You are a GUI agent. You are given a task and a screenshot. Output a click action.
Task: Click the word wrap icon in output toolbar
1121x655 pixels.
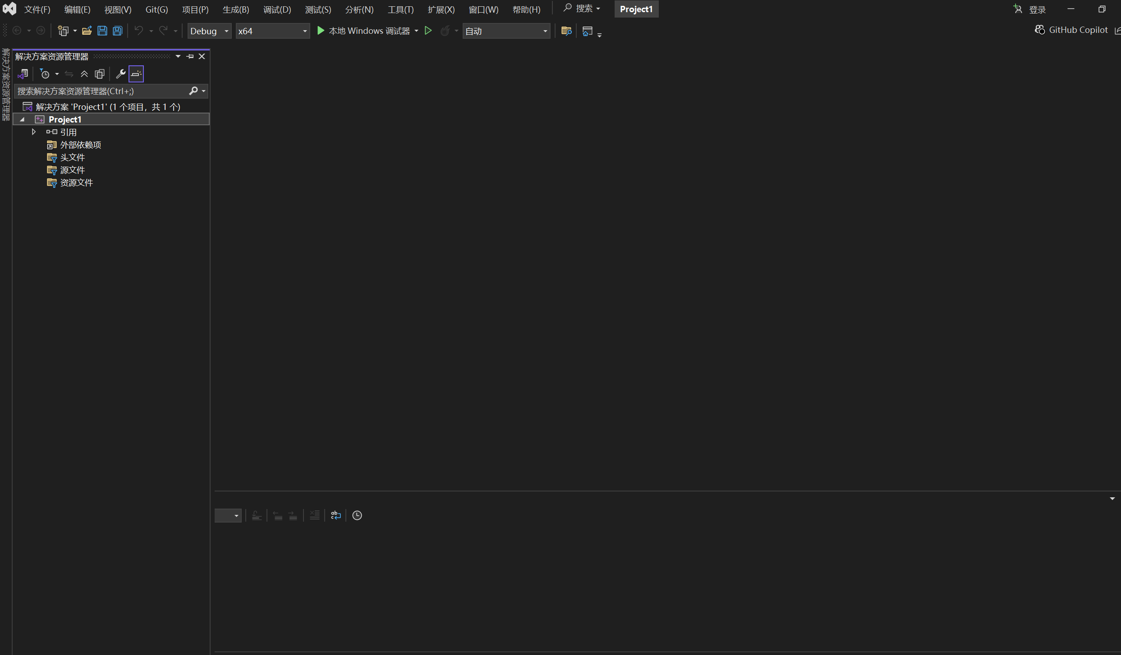coord(335,515)
